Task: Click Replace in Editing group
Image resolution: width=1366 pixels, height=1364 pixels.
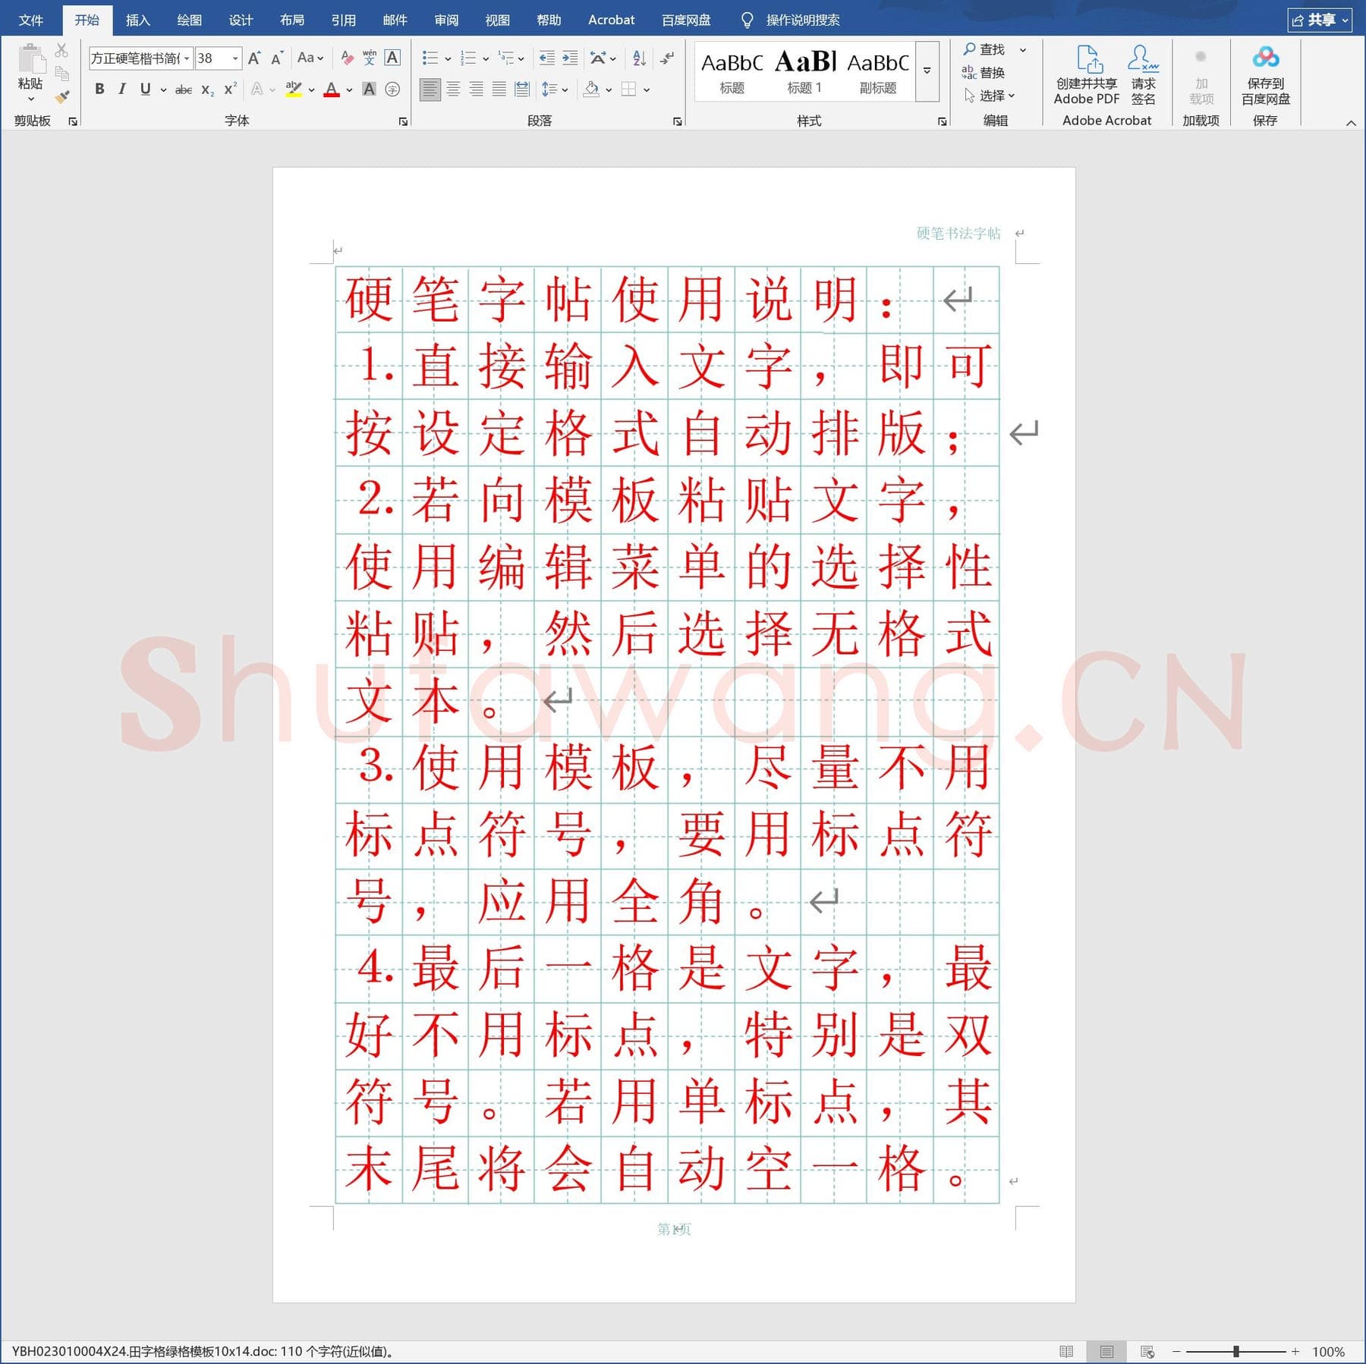Action: pos(984,73)
